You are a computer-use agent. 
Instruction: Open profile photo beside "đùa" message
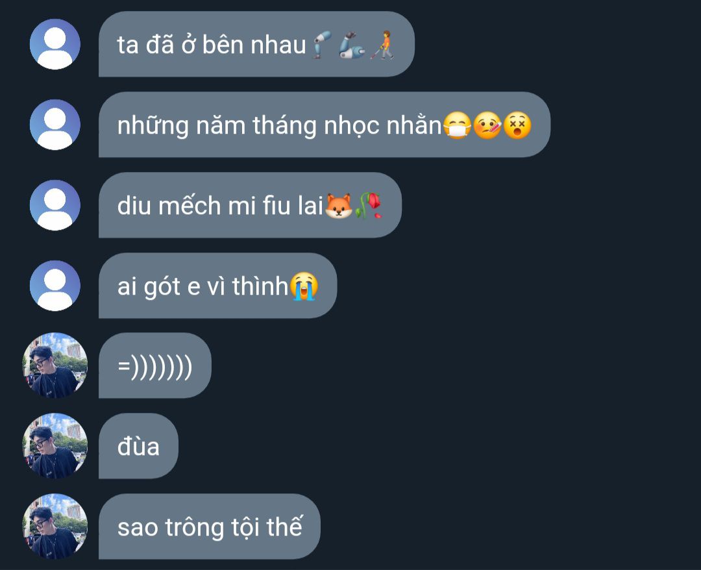pos(55,446)
